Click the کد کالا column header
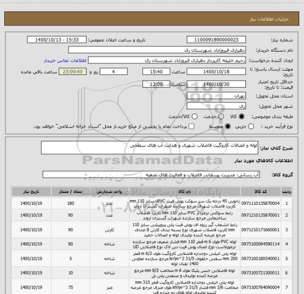Image resolution: width=304 pixels, height=294 pixels. [261, 192]
